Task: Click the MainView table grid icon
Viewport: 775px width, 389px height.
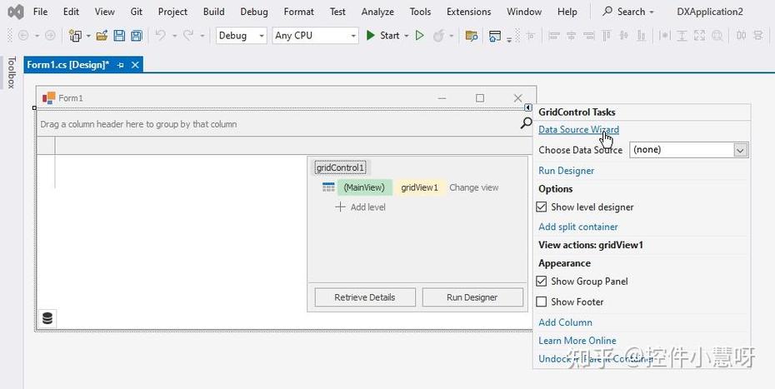Action: (x=328, y=187)
